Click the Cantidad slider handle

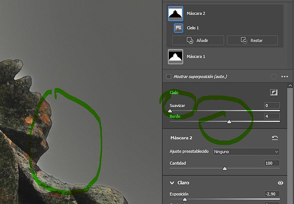[225, 169]
